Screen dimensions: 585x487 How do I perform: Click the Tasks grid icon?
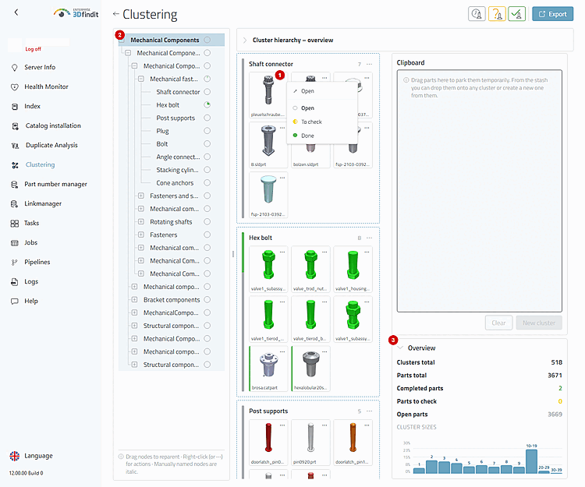coord(15,223)
